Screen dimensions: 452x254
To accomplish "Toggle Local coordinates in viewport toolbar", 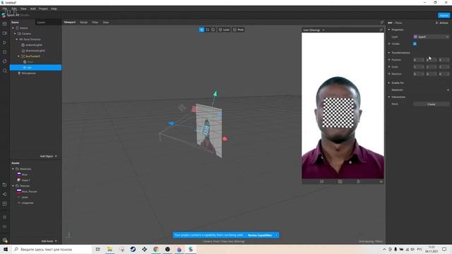I will pos(224,30).
